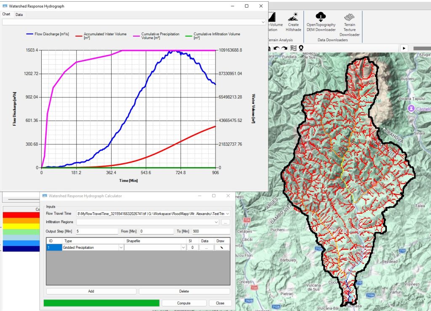Expand the Flow Travel Time dropdown
The height and width of the screenshot is (311, 431).
click(x=228, y=214)
